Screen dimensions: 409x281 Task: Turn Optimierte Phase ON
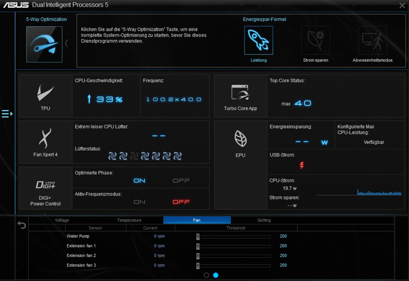pyautogui.click(x=140, y=181)
